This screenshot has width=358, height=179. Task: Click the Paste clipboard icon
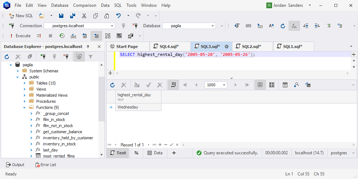107,16
